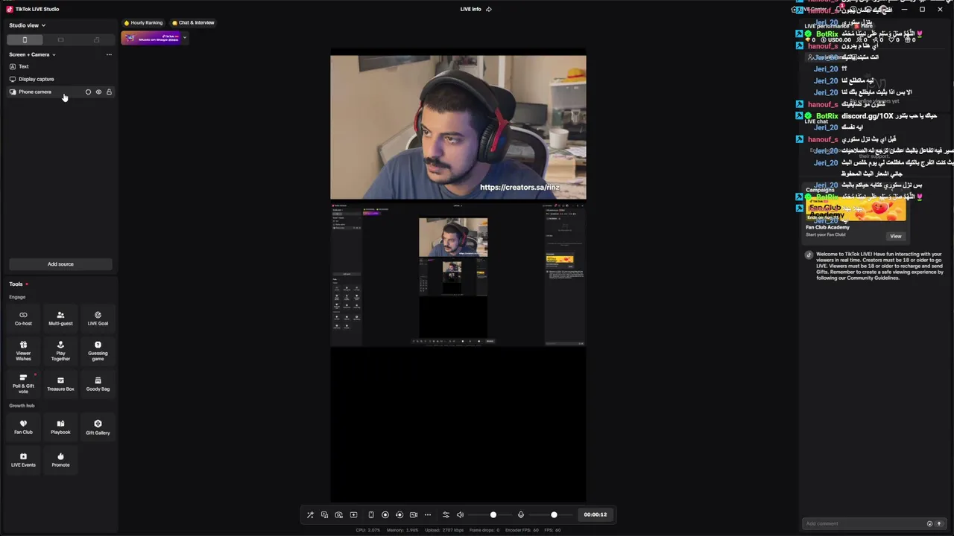Image resolution: width=954 pixels, height=536 pixels.
Task: Click View on Fan Club Academy
Action: 896,236
